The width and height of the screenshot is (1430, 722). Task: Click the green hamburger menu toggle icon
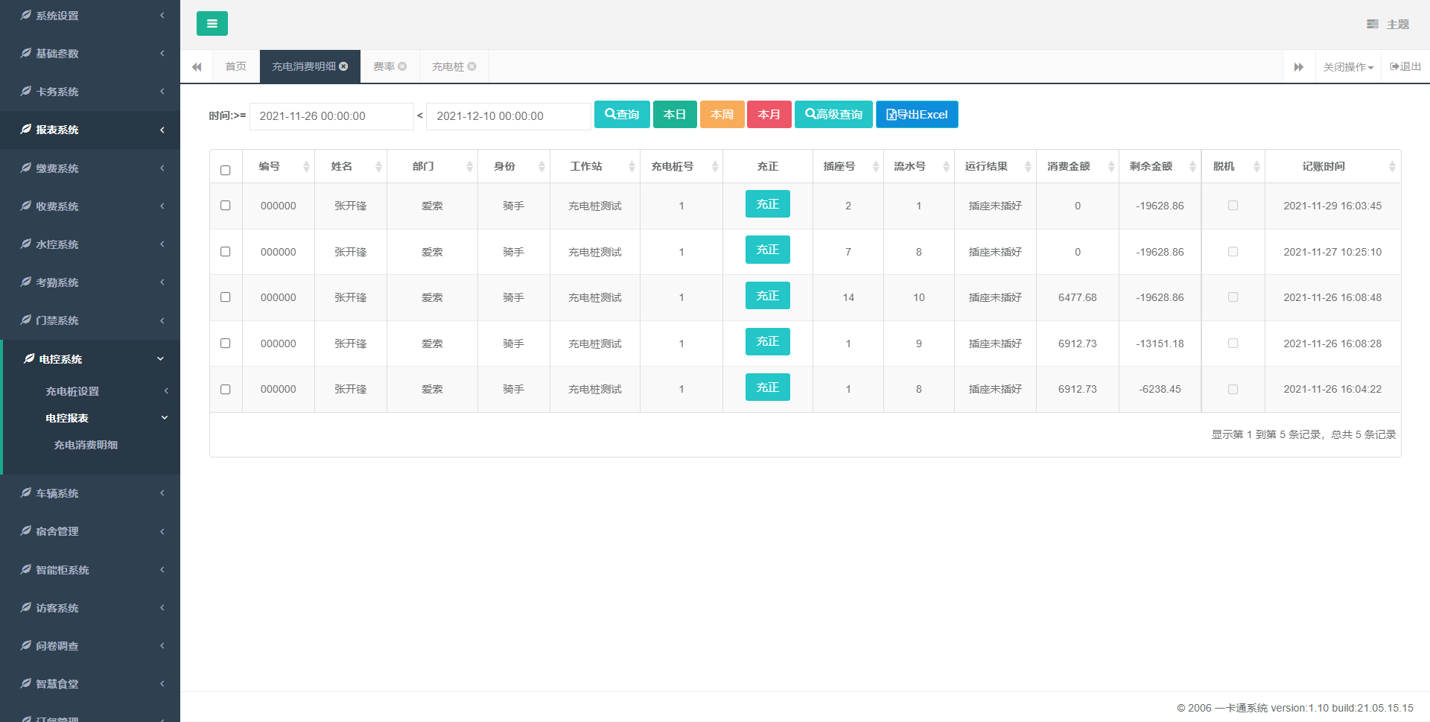click(x=212, y=24)
